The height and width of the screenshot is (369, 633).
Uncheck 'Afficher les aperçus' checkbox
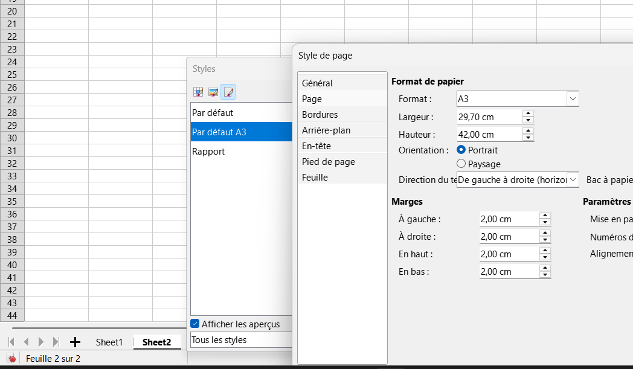point(195,324)
